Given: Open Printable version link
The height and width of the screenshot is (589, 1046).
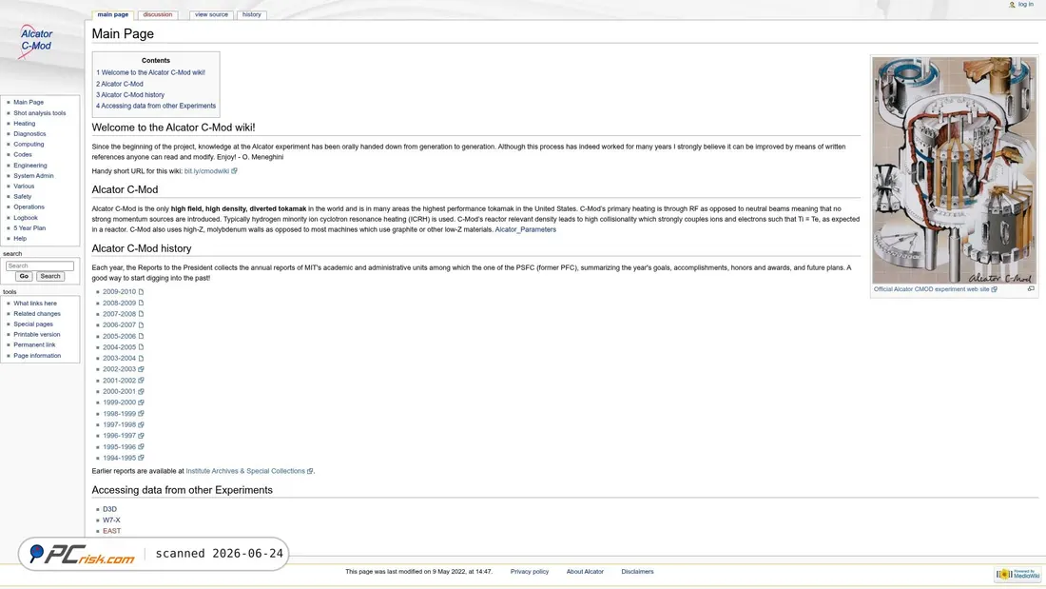Looking at the screenshot, I should click(x=37, y=335).
